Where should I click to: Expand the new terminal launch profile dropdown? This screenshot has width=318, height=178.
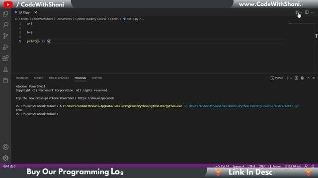pyautogui.click(x=291, y=78)
